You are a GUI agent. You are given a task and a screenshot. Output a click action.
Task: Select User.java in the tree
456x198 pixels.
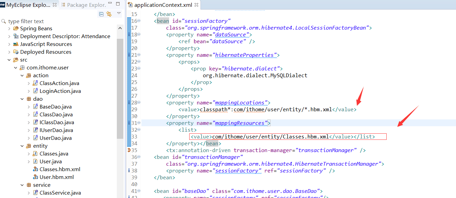point(51,162)
